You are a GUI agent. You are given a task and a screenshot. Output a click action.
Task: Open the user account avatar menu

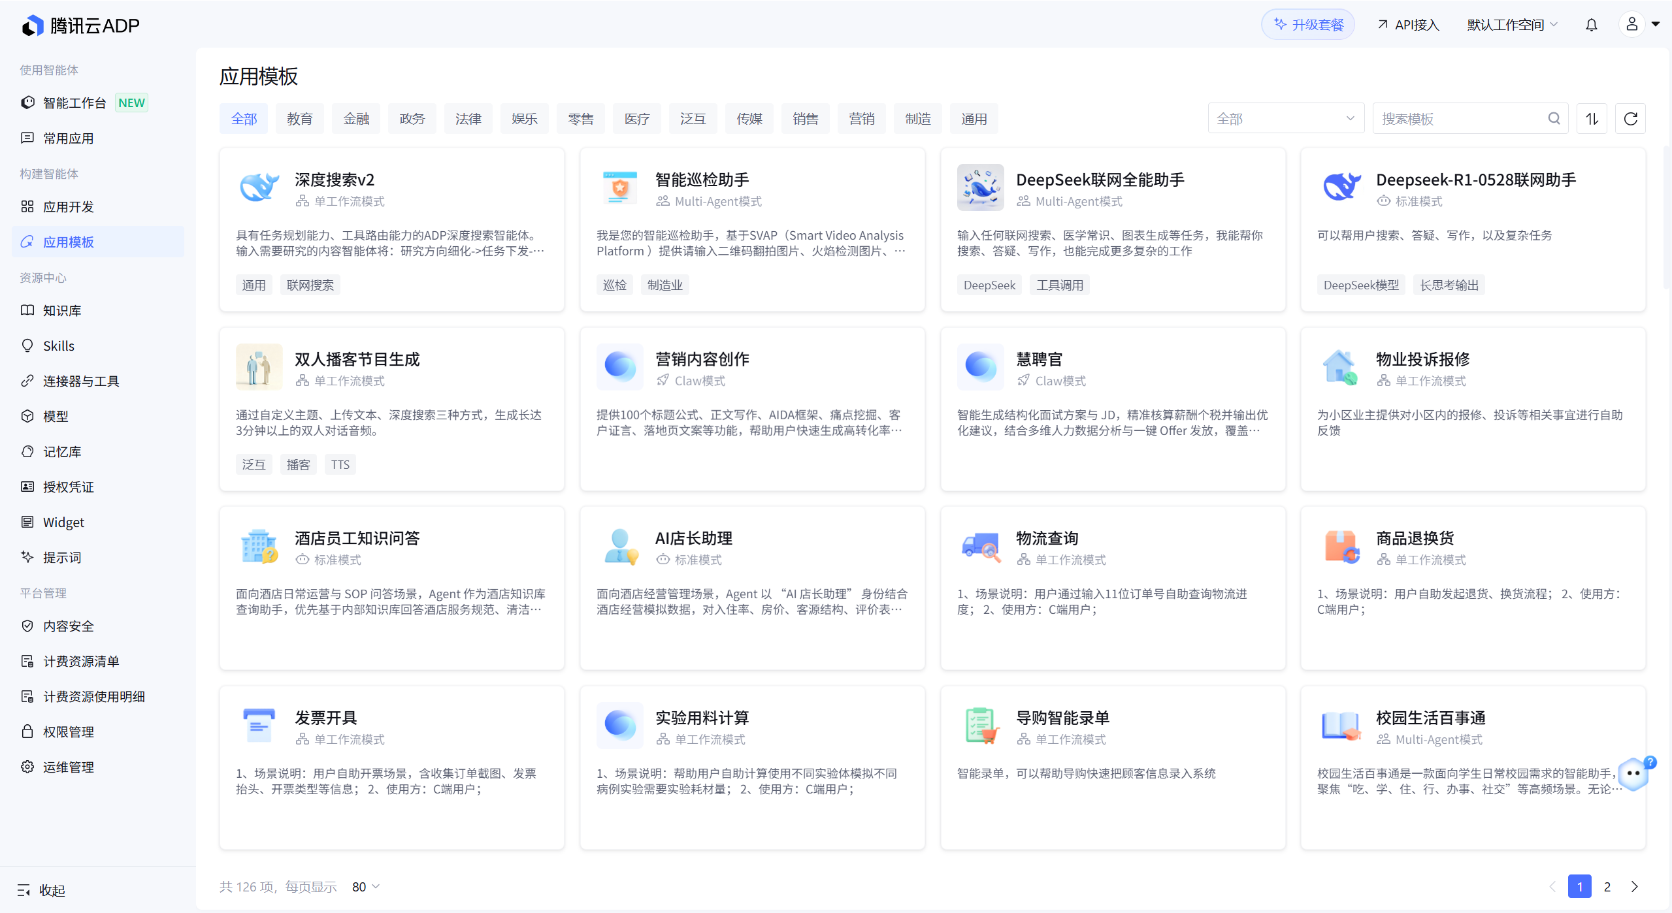point(1631,25)
